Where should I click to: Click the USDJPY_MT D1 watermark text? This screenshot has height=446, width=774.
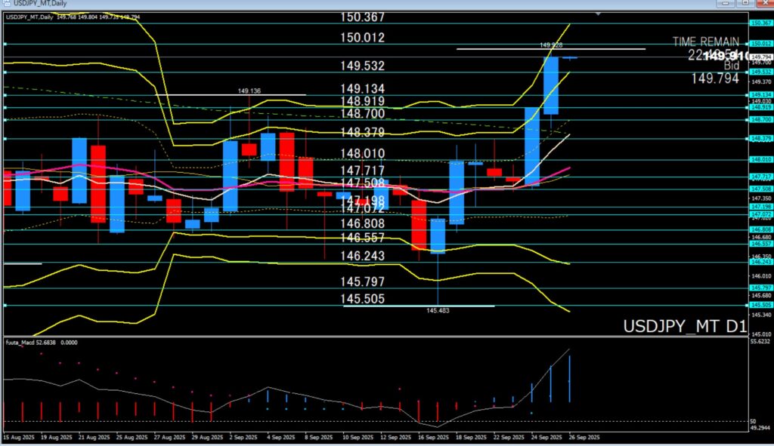(x=684, y=327)
